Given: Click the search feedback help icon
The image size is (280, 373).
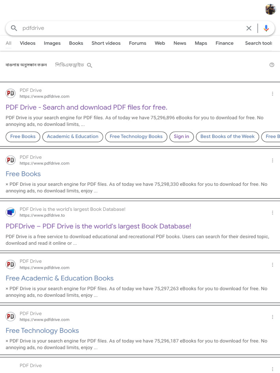Looking at the screenshot, I should click(272, 65).
